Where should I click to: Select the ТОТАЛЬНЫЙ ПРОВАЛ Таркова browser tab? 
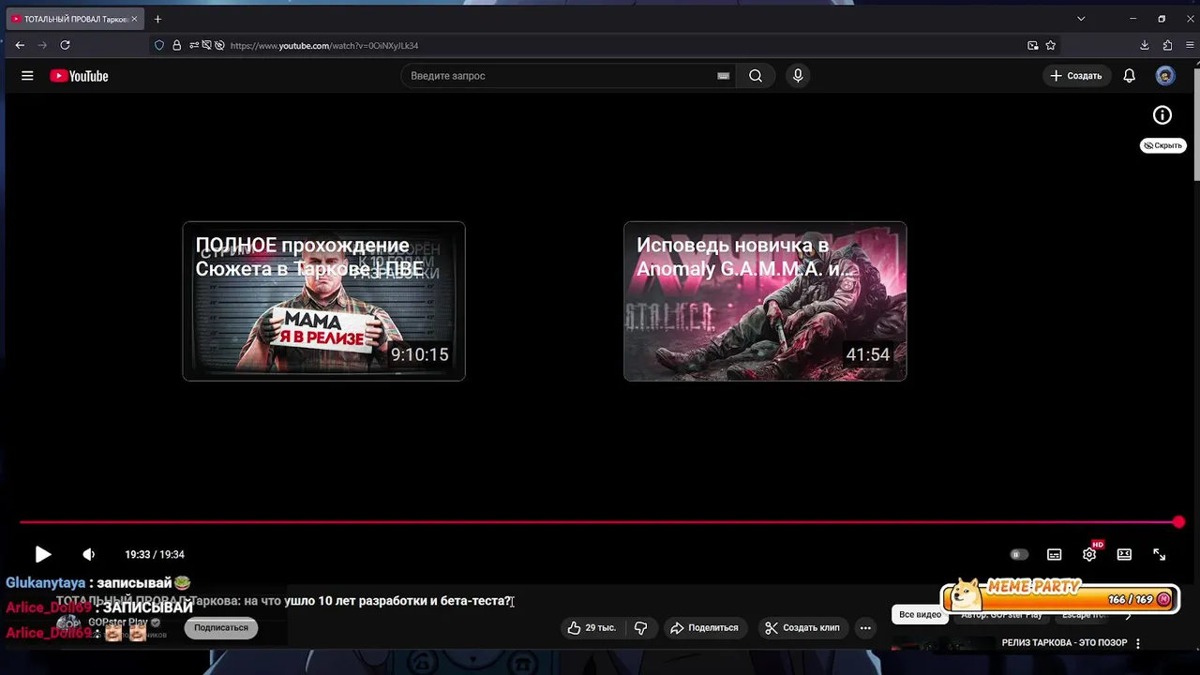point(75,19)
